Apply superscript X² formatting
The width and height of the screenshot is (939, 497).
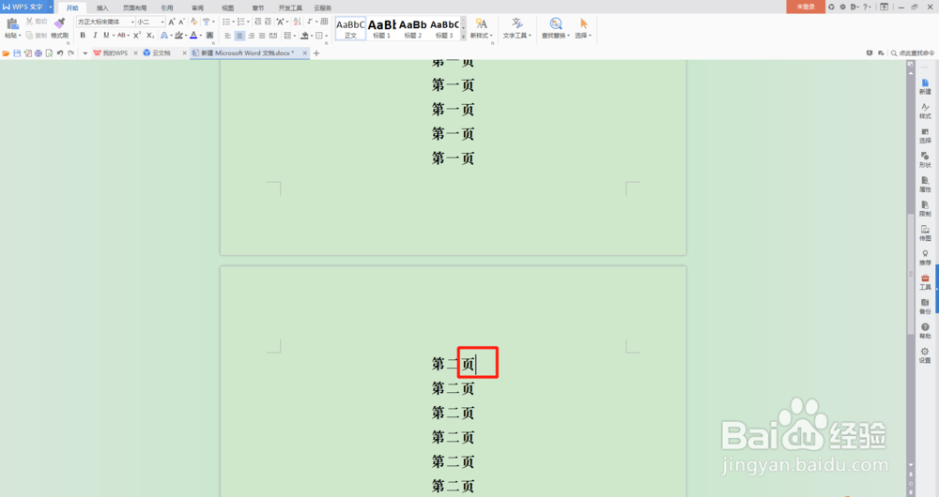pyautogui.click(x=137, y=36)
